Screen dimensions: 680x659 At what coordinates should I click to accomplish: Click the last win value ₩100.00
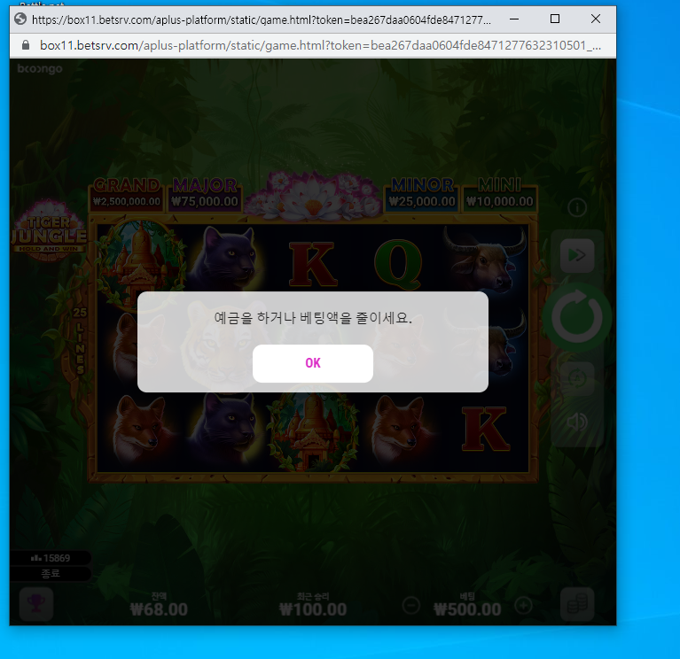click(313, 609)
